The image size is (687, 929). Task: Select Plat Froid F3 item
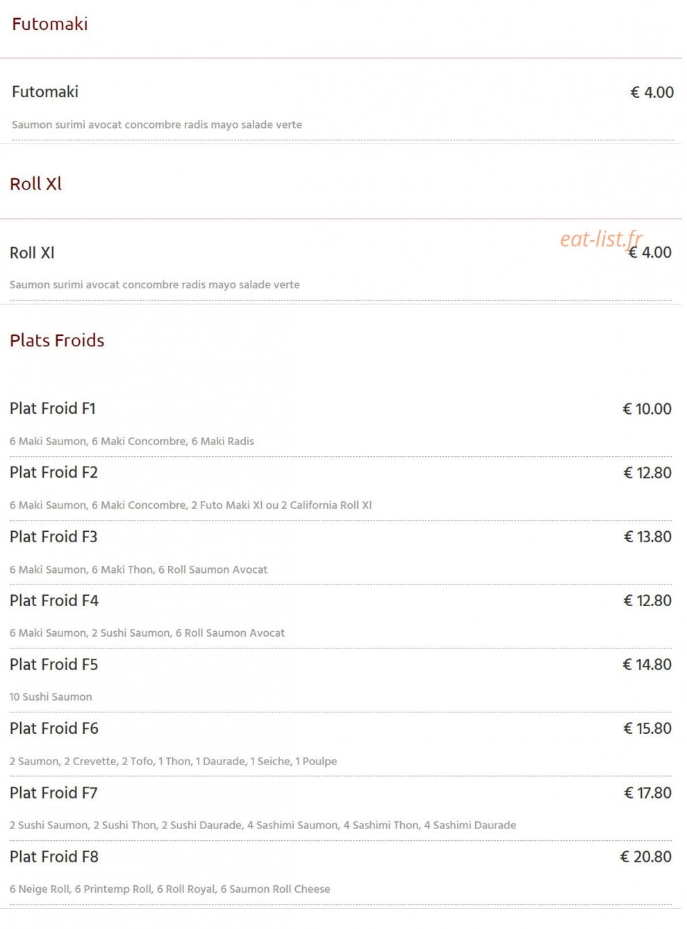pos(53,537)
